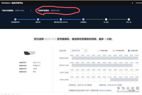Click the 当前选择摄像机 X2221-FLG header text
This screenshot has height=95, width=142.
click(13, 10)
